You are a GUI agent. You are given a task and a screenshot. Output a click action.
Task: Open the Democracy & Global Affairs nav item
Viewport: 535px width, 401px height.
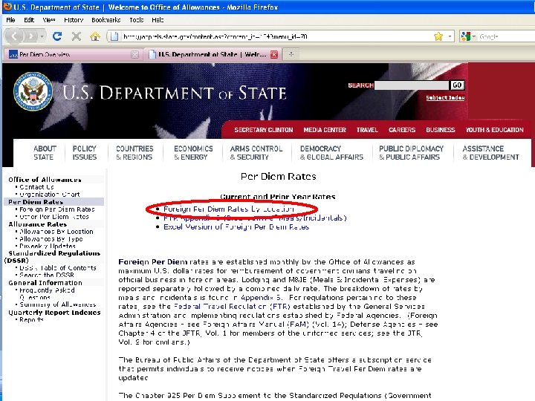[x=331, y=153]
